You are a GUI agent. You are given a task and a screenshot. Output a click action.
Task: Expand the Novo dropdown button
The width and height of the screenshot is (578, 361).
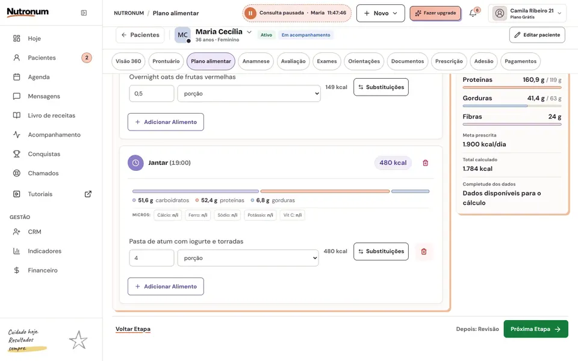point(381,13)
